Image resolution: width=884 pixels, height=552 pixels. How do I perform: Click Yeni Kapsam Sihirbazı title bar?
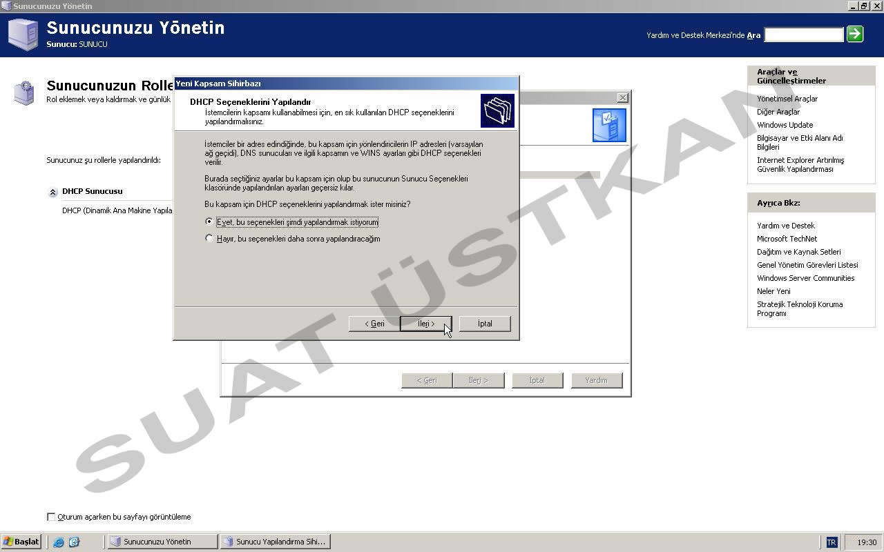click(345, 83)
